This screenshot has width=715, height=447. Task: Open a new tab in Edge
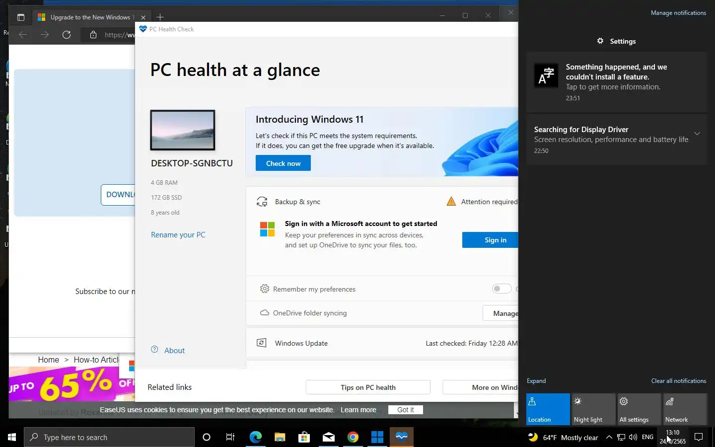(160, 17)
